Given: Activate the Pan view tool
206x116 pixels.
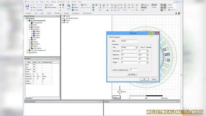Looking at the screenshot, I should click(x=74, y=5).
